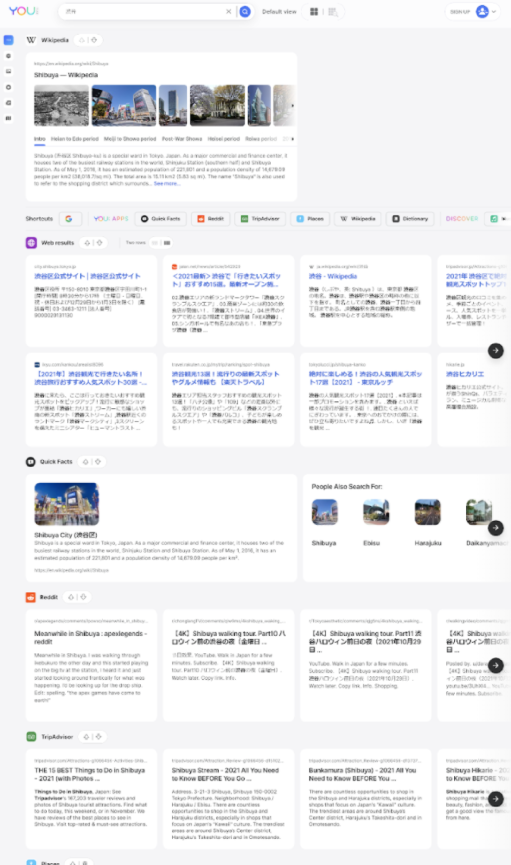Open Shibuya Stream TripAdvisor result
Screen dimensions: 511x865
tap(225, 774)
